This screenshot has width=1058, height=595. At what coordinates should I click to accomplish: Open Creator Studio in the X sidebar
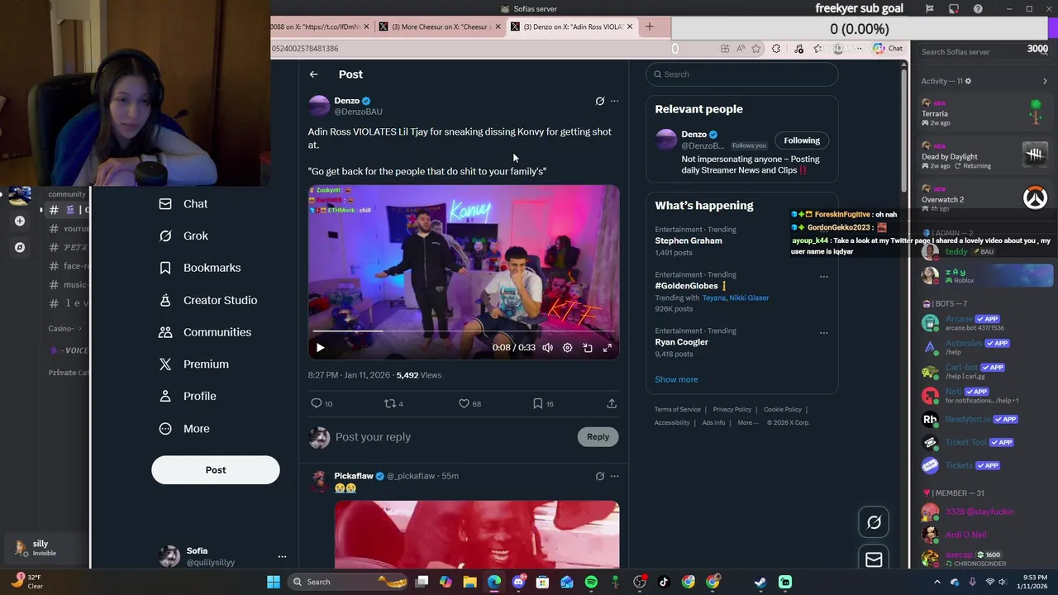[x=208, y=300]
